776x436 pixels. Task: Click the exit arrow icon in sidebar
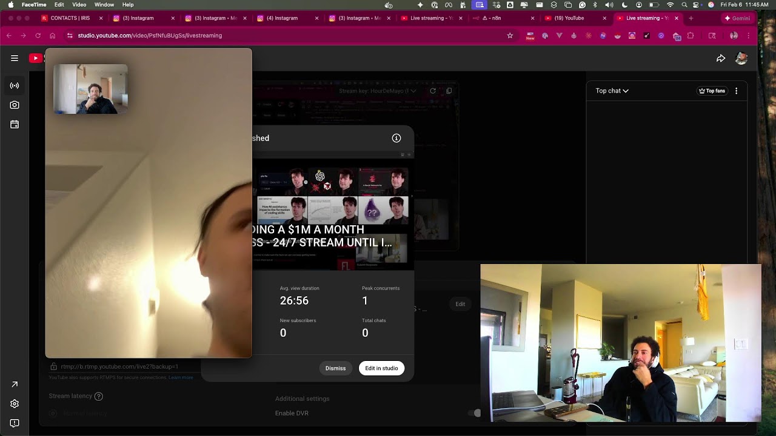tap(15, 385)
